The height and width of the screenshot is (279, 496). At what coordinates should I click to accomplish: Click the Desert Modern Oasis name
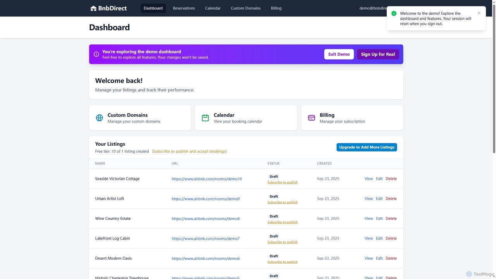point(114,258)
